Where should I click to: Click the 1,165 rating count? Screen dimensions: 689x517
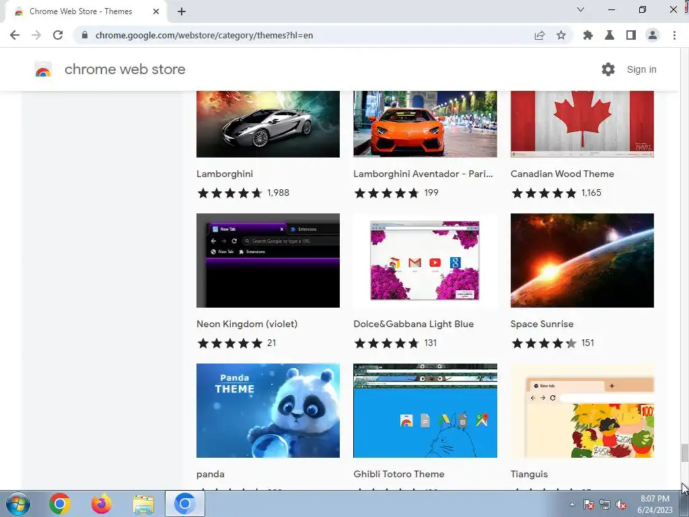pyautogui.click(x=591, y=193)
